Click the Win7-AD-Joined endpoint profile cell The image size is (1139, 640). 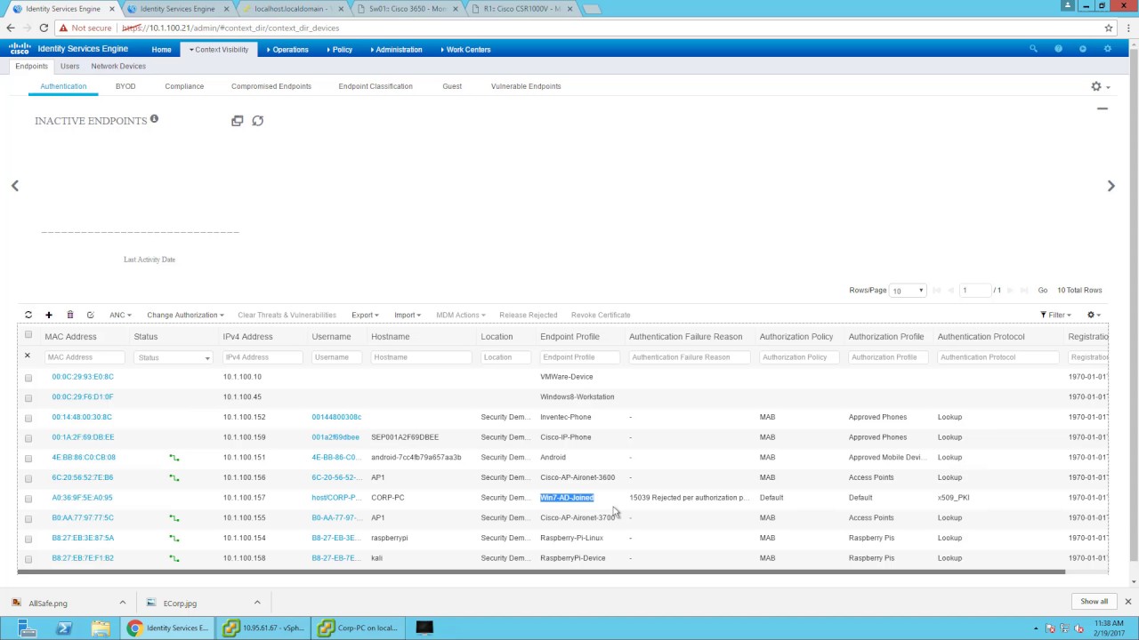coord(567,498)
